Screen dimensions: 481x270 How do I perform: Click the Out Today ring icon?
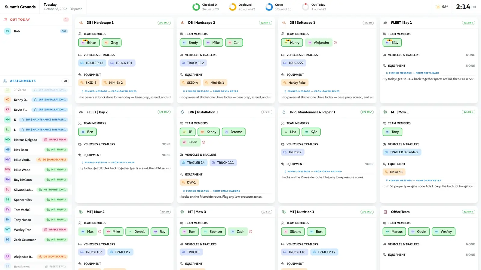(x=305, y=7)
